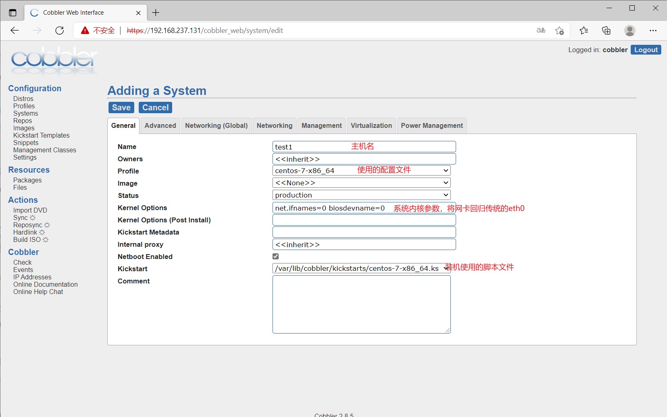
Task: Click the Import DVD action
Action: pos(30,211)
